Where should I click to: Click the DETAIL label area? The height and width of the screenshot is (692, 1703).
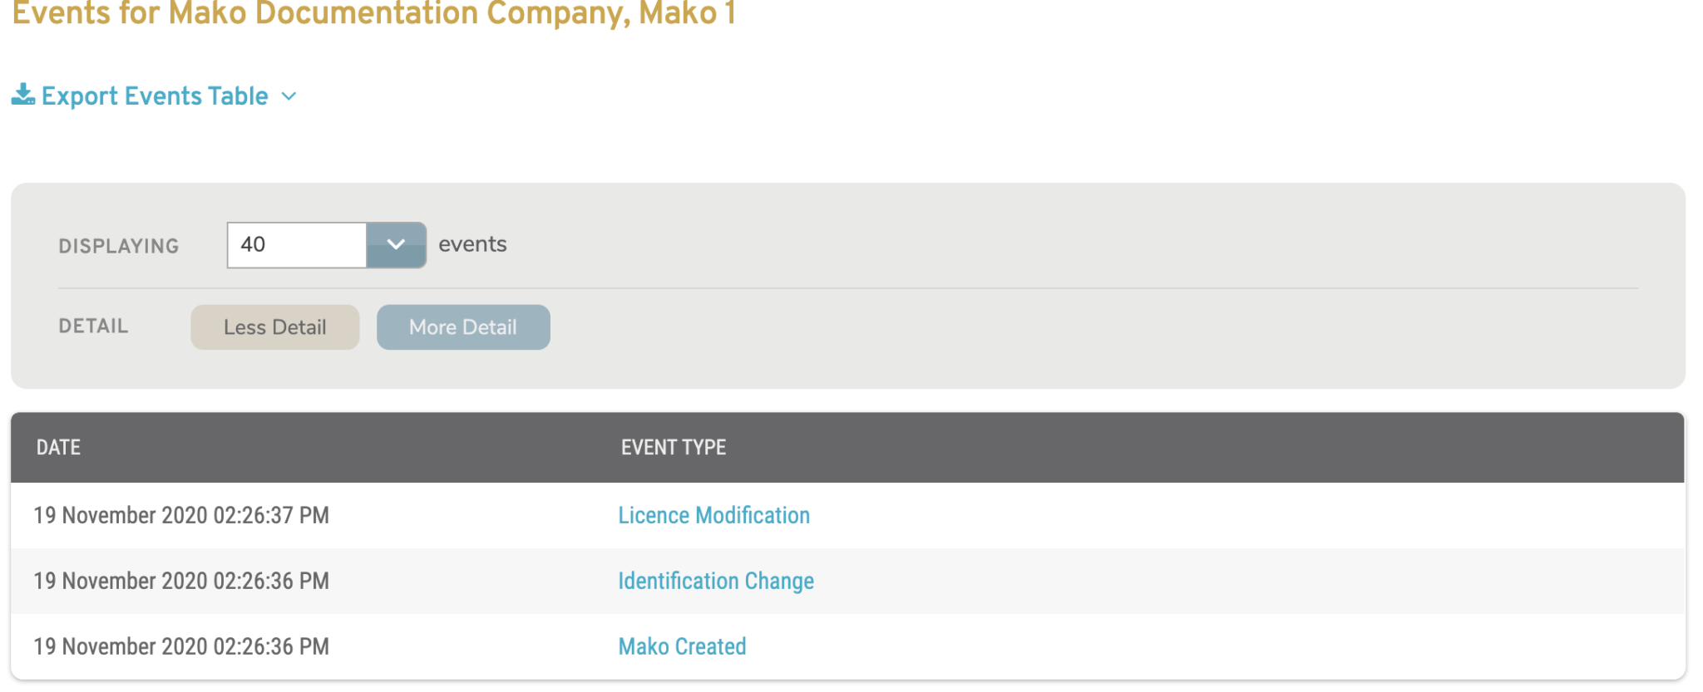tap(93, 326)
